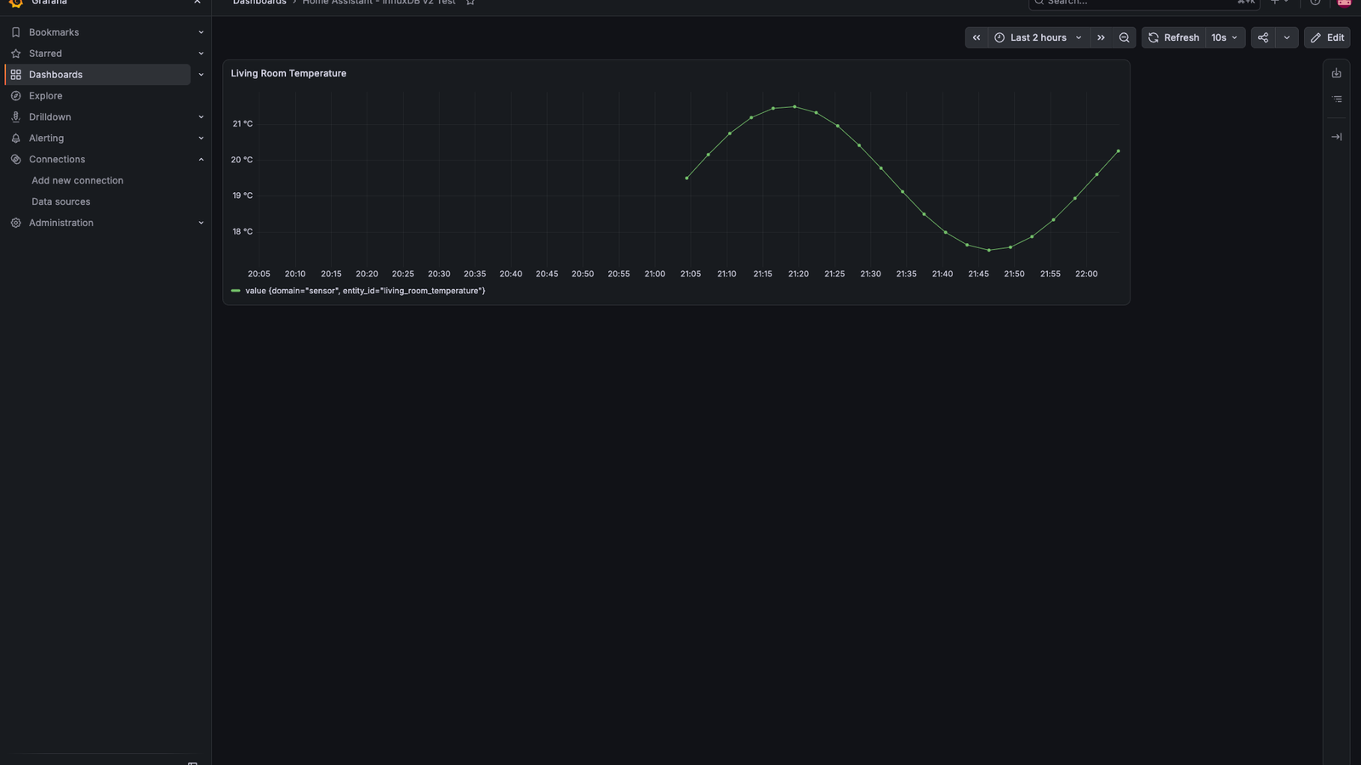Expand the Drilldown section chevron
This screenshot has height=765, width=1361.
pyautogui.click(x=201, y=117)
